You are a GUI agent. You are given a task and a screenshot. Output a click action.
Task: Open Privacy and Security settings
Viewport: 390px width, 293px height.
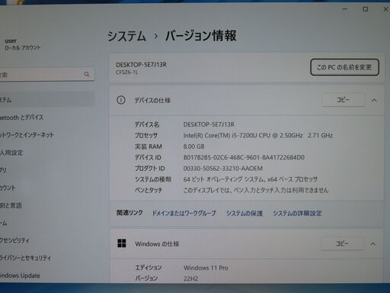pyautogui.click(x=25, y=258)
